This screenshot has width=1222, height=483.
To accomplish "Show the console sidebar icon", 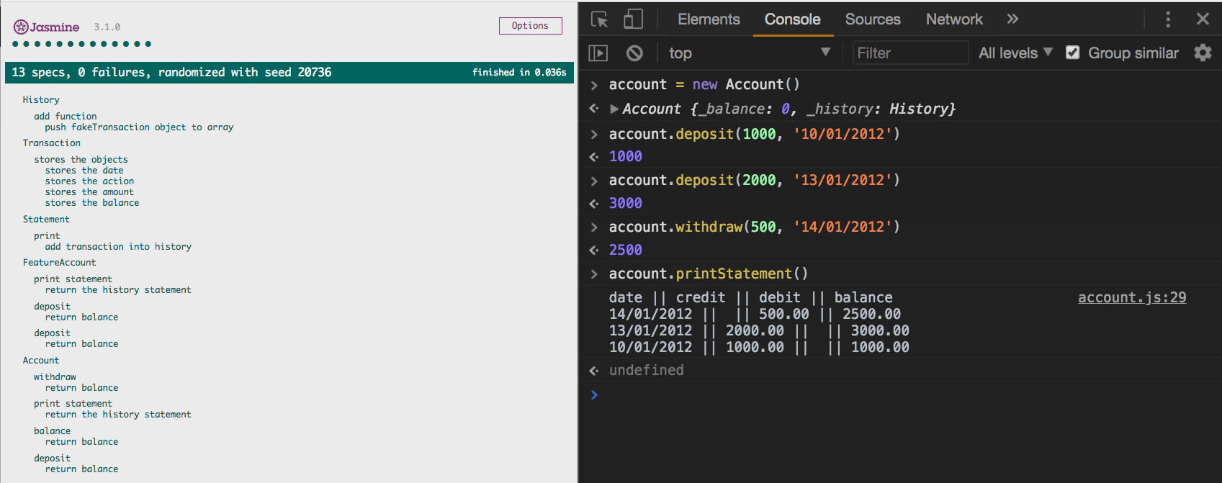I will [x=598, y=53].
